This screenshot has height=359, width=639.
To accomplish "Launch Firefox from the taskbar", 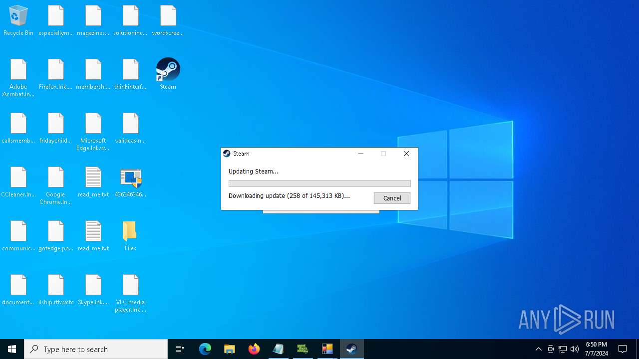I will 254,349.
